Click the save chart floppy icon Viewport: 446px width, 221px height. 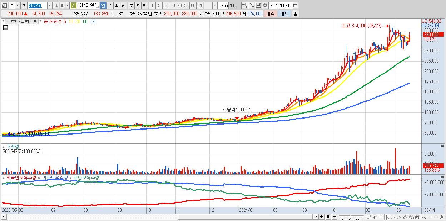click(258, 5)
